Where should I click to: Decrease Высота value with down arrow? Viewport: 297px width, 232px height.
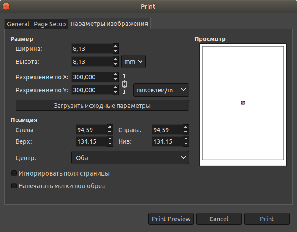click(x=116, y=64)
